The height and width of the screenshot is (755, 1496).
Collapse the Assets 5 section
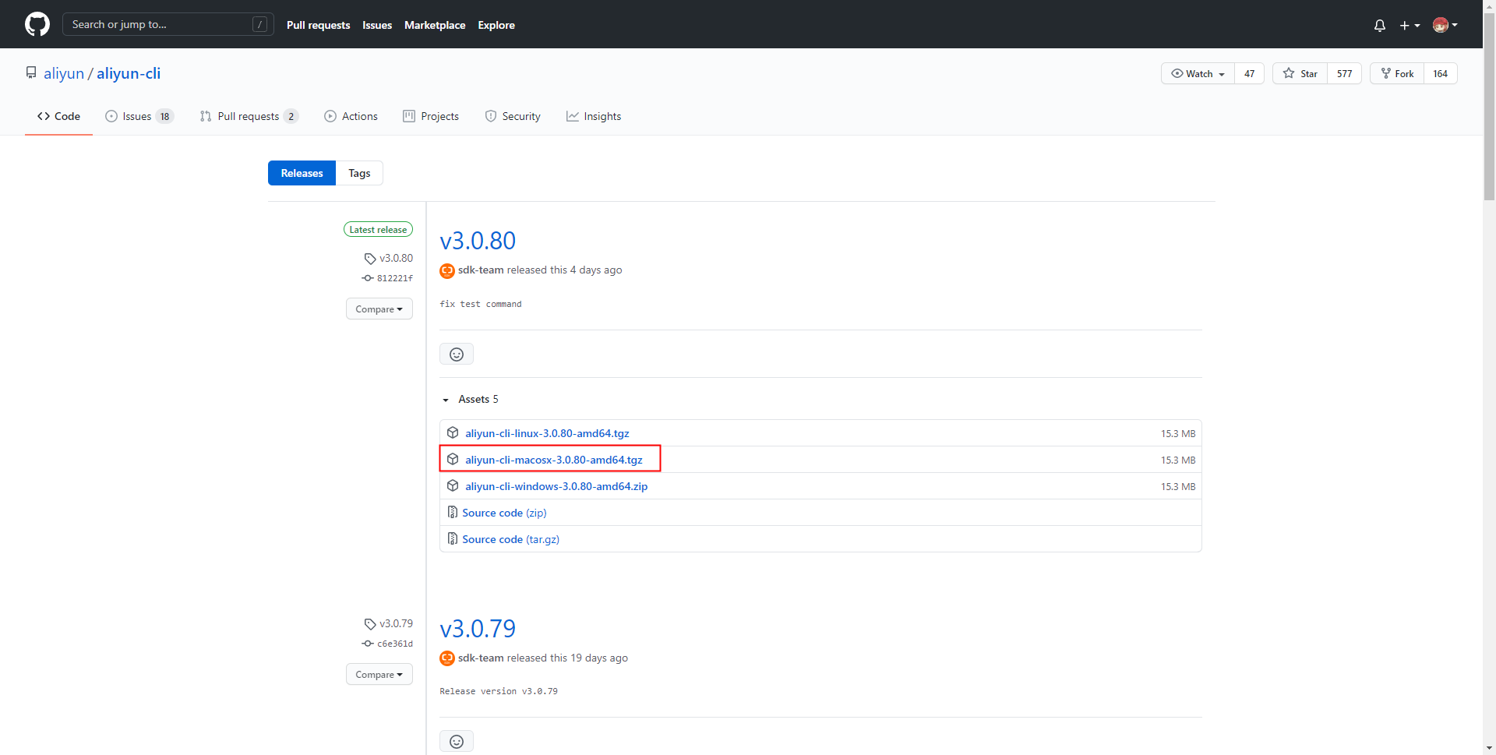[x=471, y=399]
